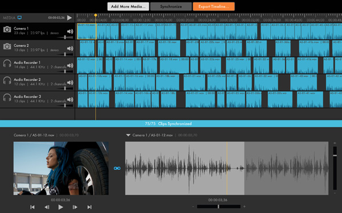Skip to clip end in preview controls
342x213 pixels.
(89, 207)
